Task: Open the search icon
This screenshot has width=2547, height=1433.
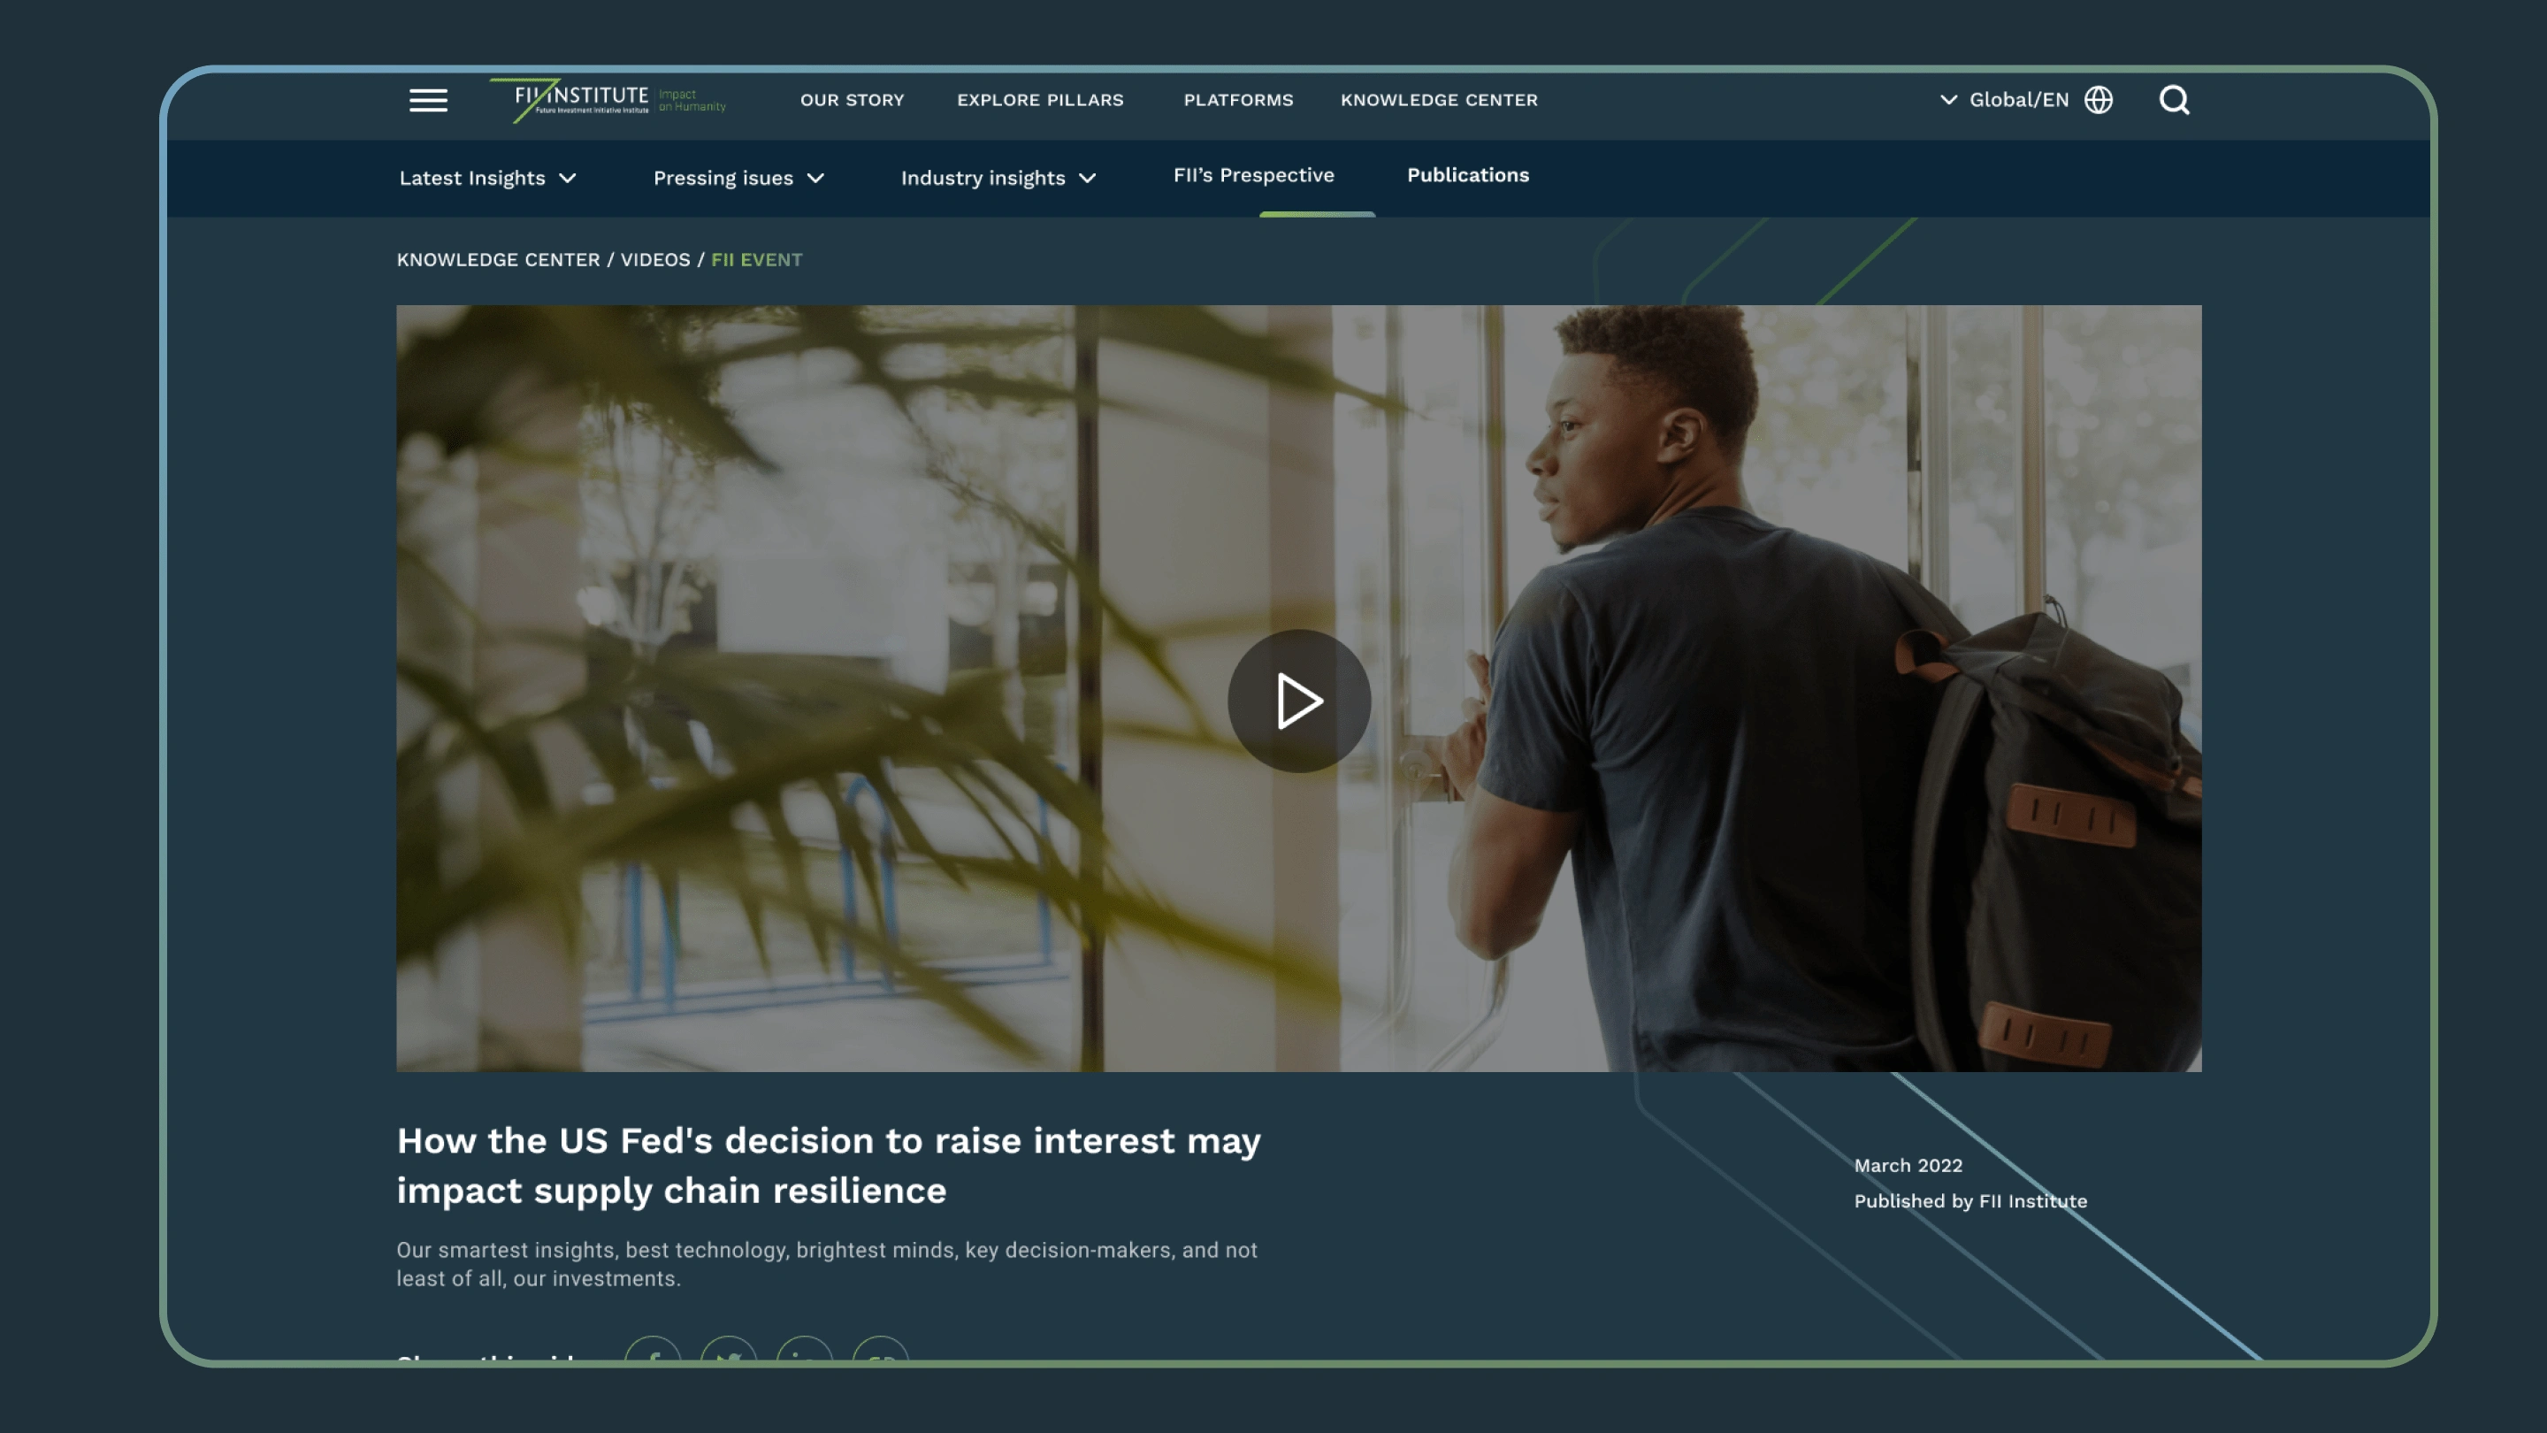Action: coord(2173,100)
